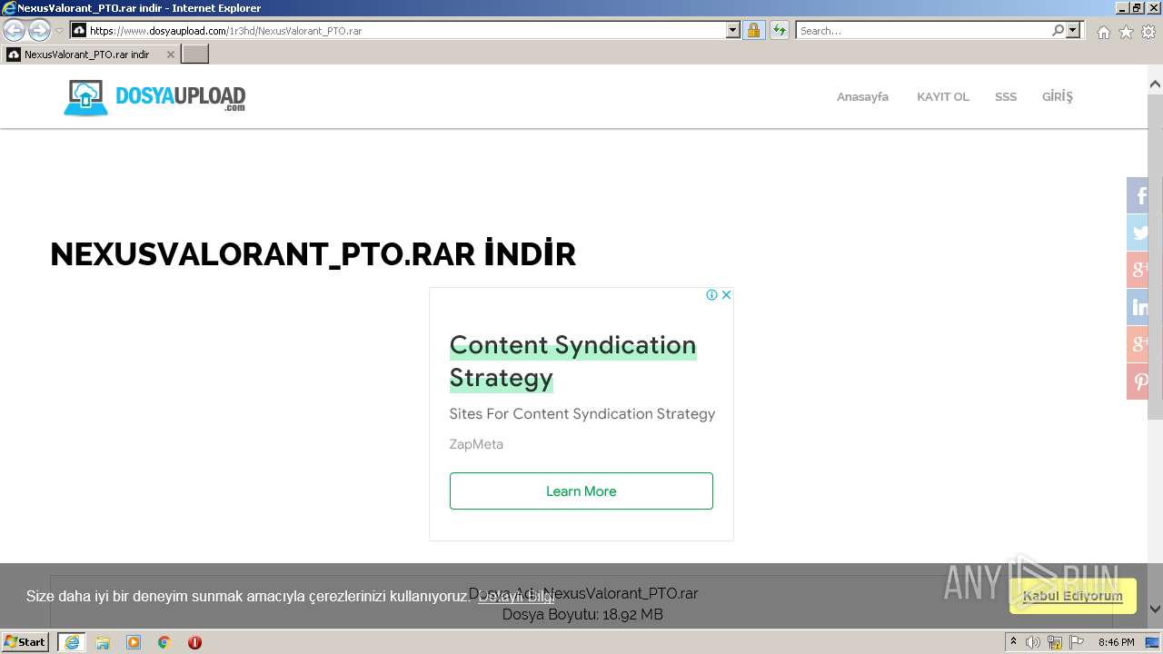
Task: Click the Facebook share icon
Action: point(1138,195)
